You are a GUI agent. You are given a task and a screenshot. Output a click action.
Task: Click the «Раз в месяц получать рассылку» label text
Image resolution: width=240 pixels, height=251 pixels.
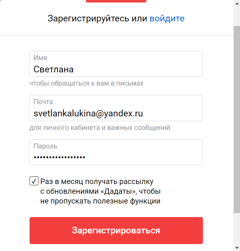[x=97, y=181]
